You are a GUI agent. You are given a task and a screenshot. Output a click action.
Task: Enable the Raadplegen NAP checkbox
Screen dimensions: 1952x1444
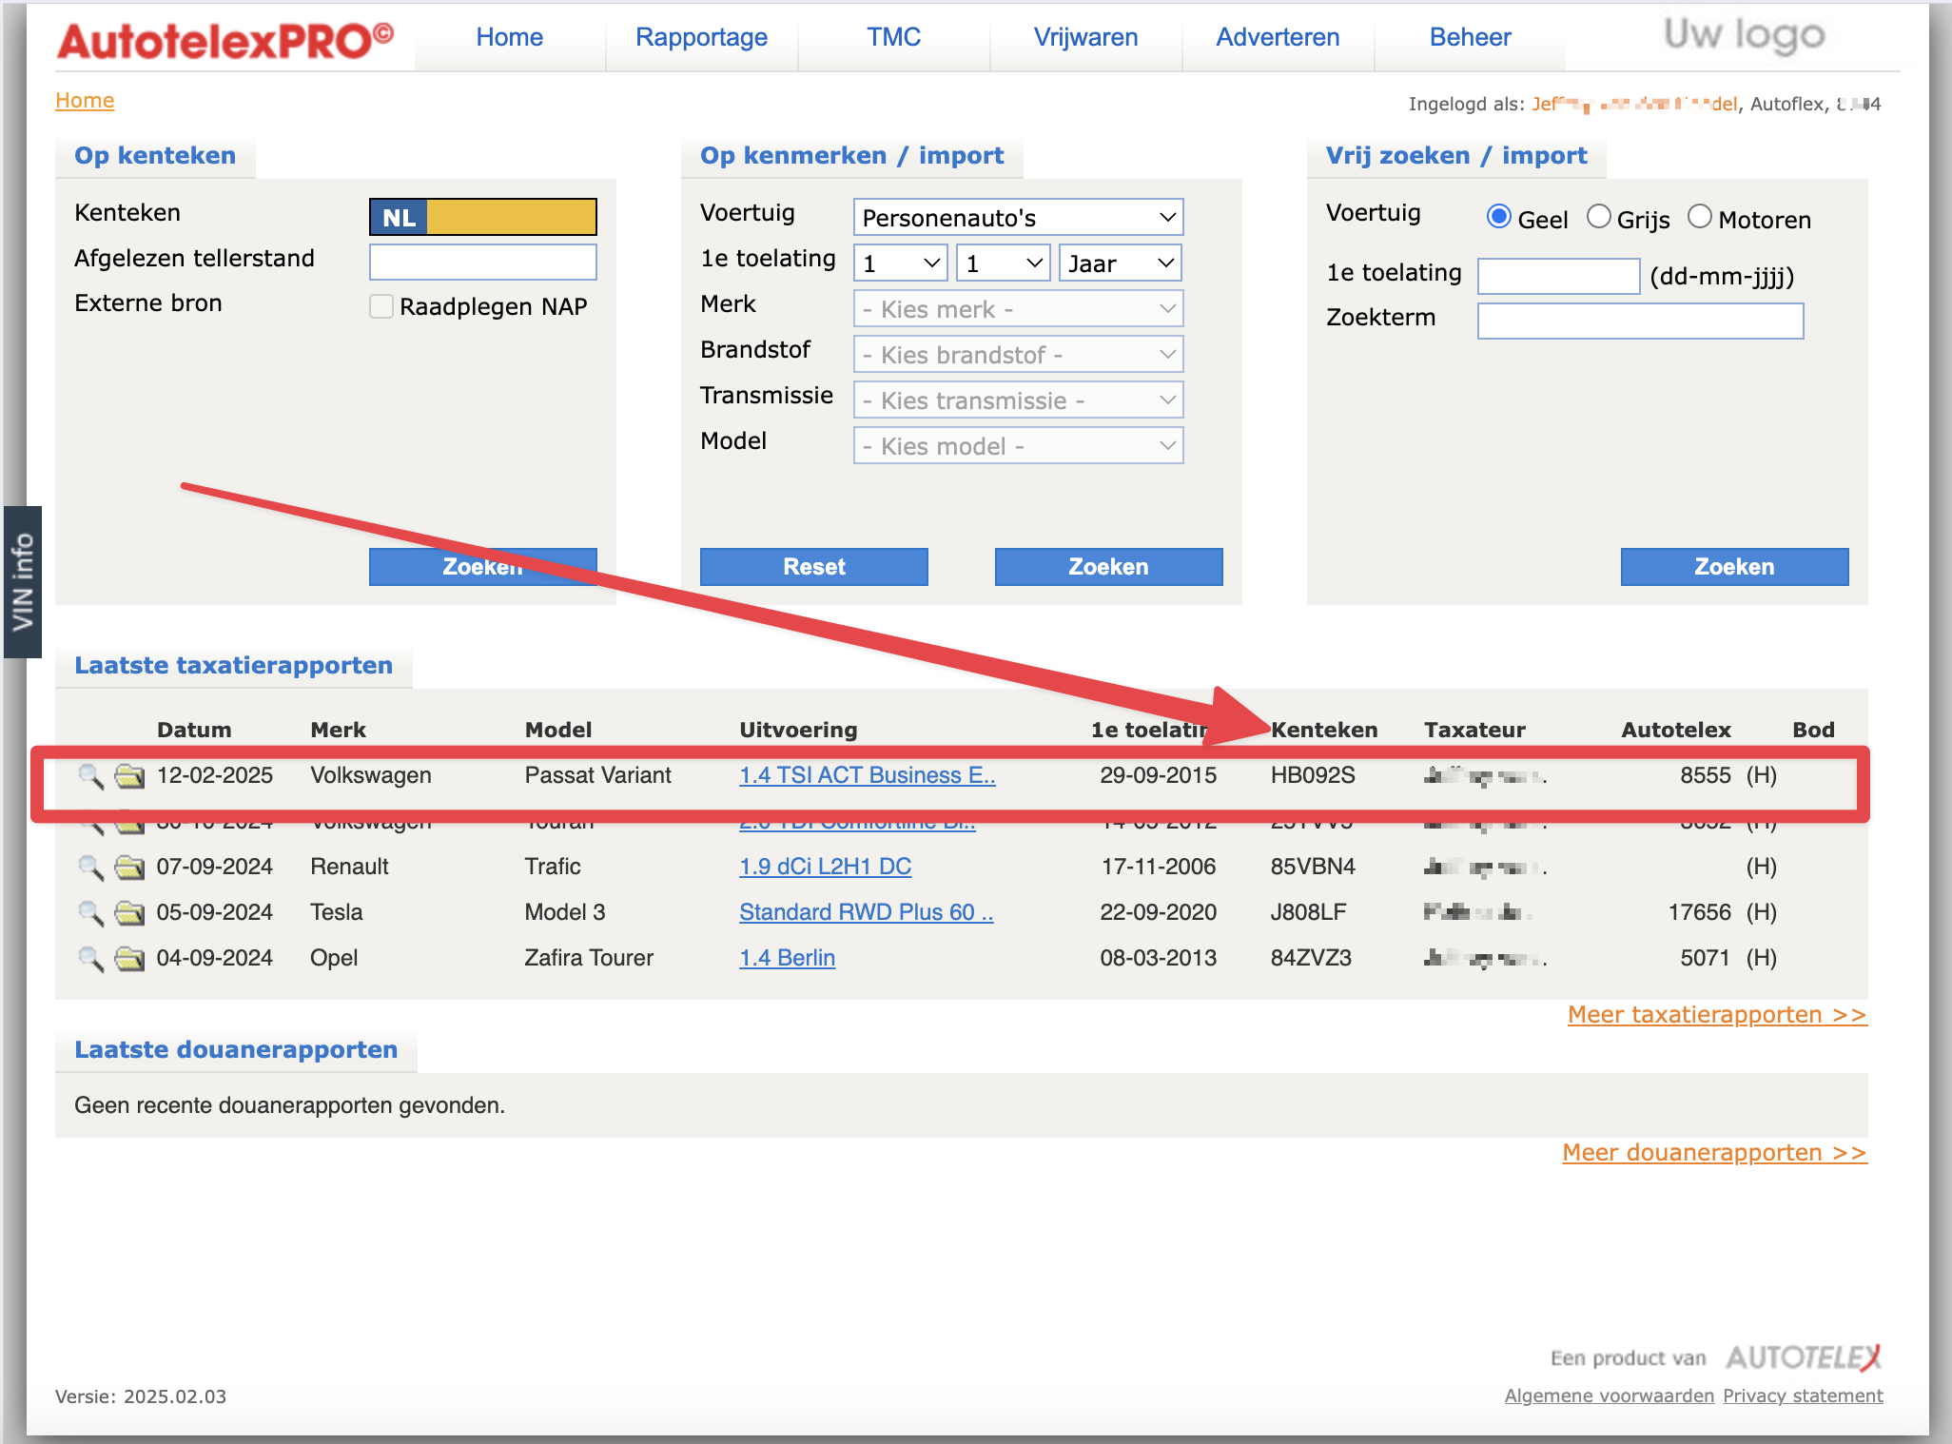point(381,306)
